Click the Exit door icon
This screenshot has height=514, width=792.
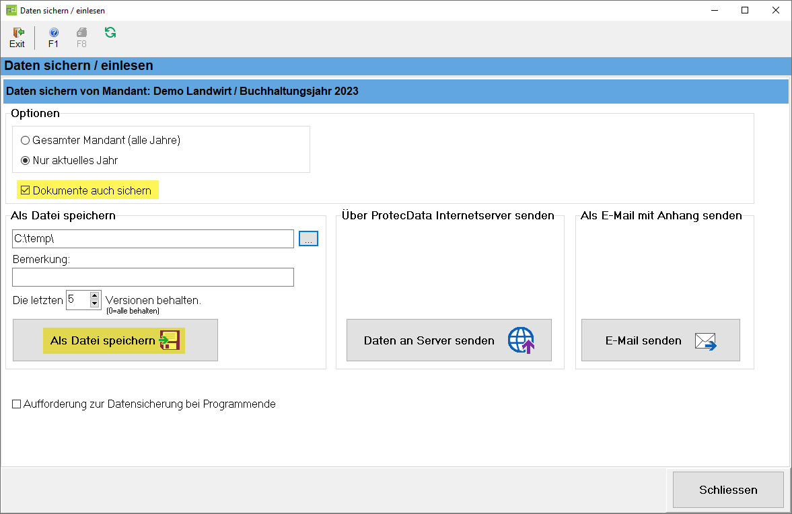pos(17,32)
